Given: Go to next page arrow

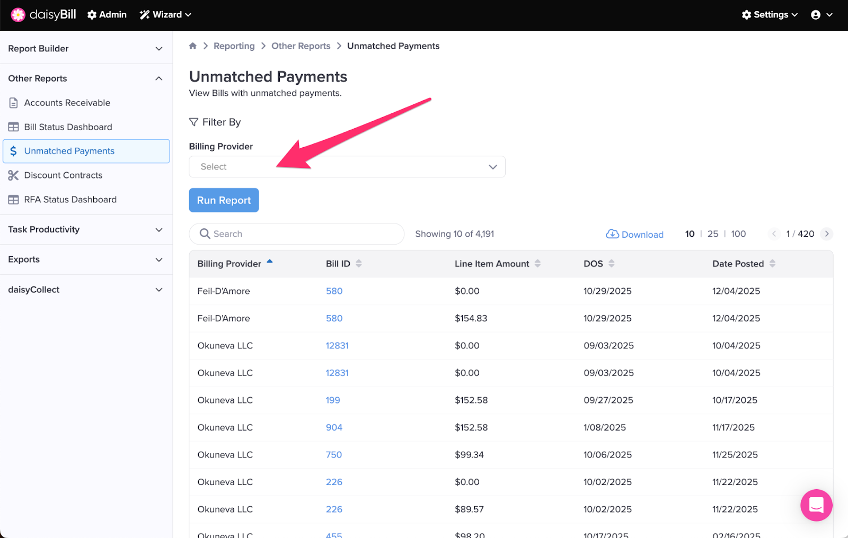Looking at the screenshot, I should (826, 234).
